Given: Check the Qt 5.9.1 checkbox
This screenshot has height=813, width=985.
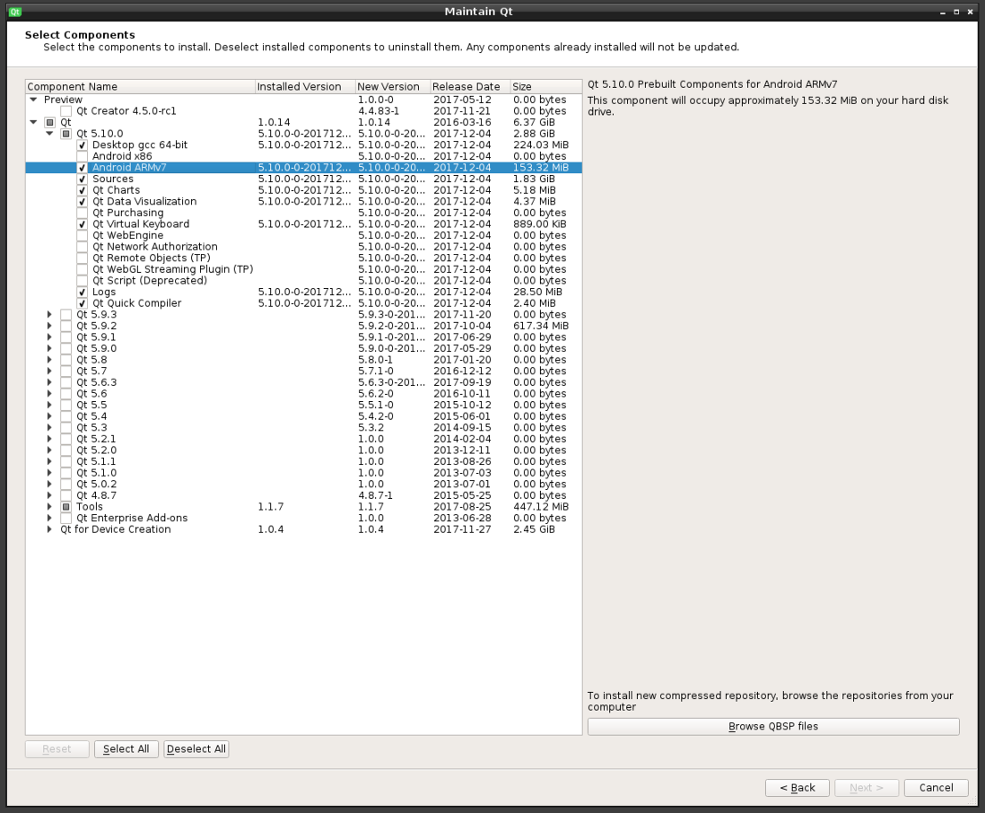Looking at the screenshot, I should point(66,337).
